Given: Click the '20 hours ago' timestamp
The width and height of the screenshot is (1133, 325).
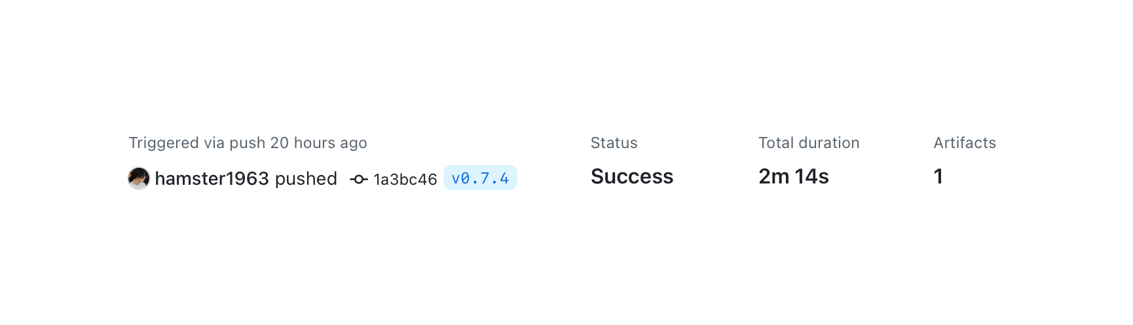Looking at the screenshot, I should coord(318,143).
